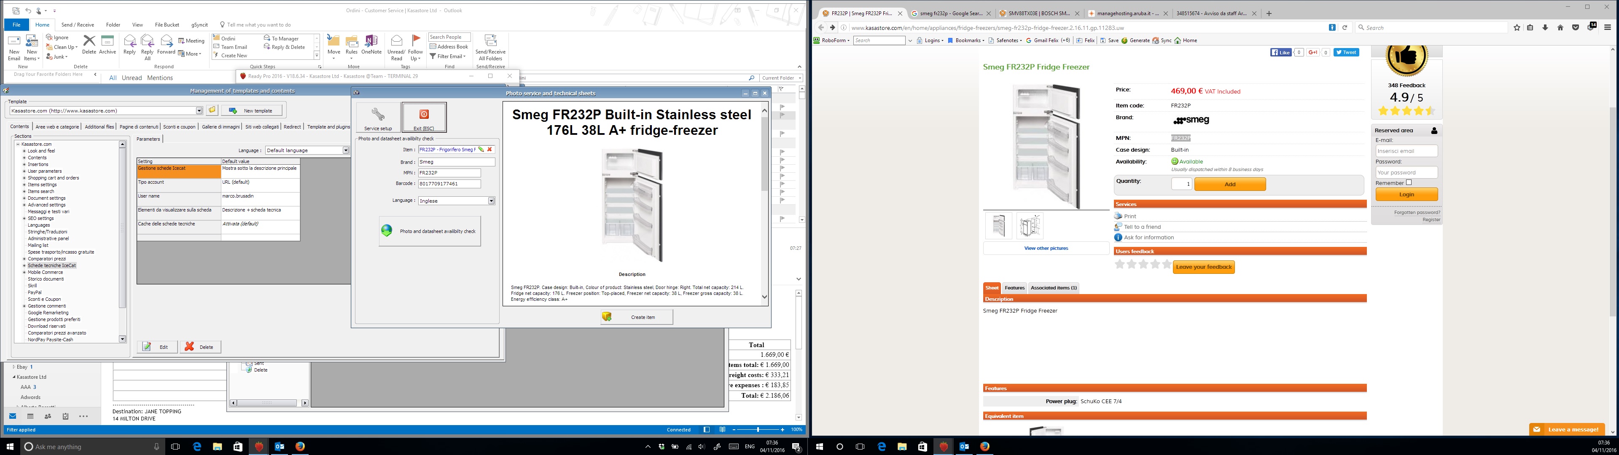This screenshot has width=1619, height=455.
Task: Switch to Sconti e coupon tab
Action: pos(179,127)
